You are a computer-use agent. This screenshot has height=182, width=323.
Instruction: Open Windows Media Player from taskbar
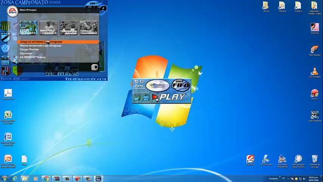click(35, 178)
